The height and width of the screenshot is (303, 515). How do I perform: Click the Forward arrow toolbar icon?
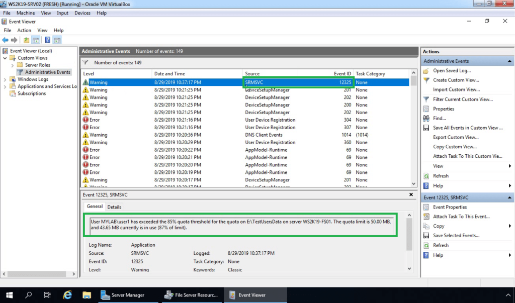(14, 40)
